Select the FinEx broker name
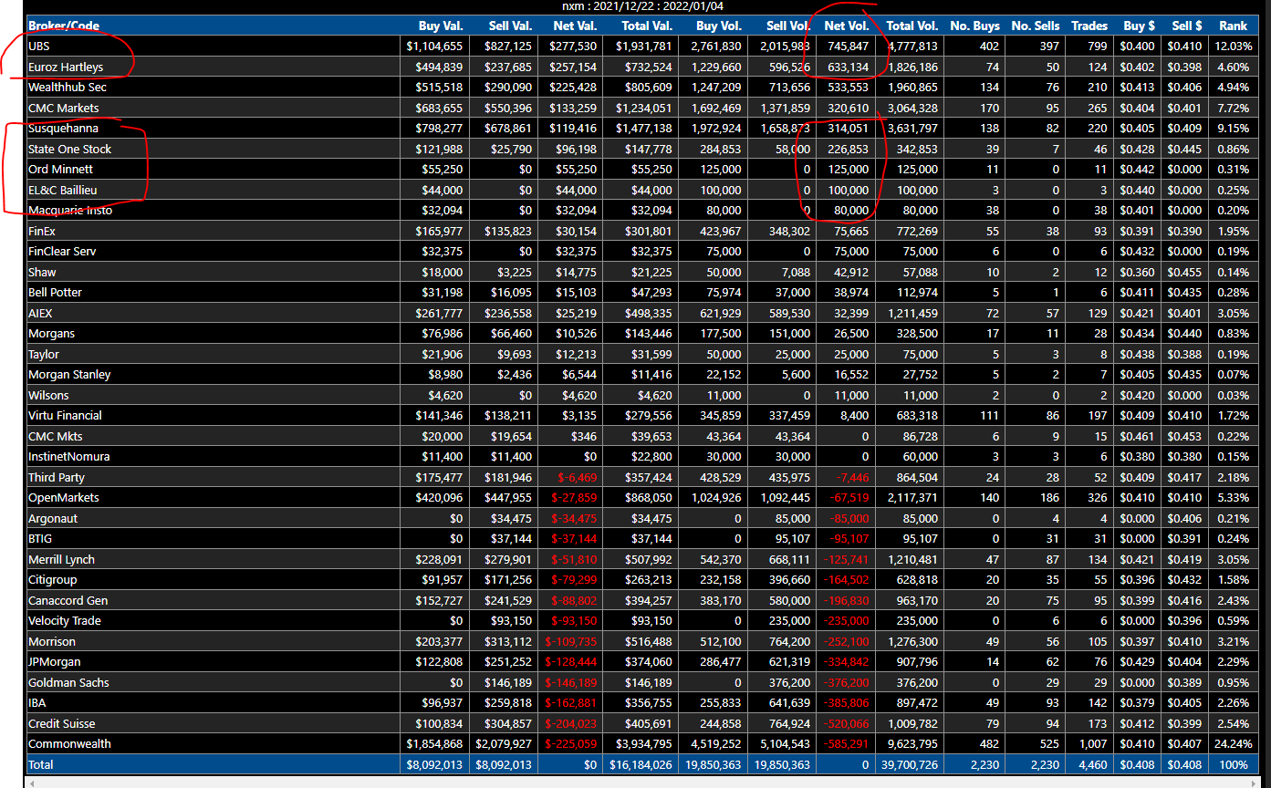Image resolution: width=1271 pixels, height=788 pixels. (42, 231)
